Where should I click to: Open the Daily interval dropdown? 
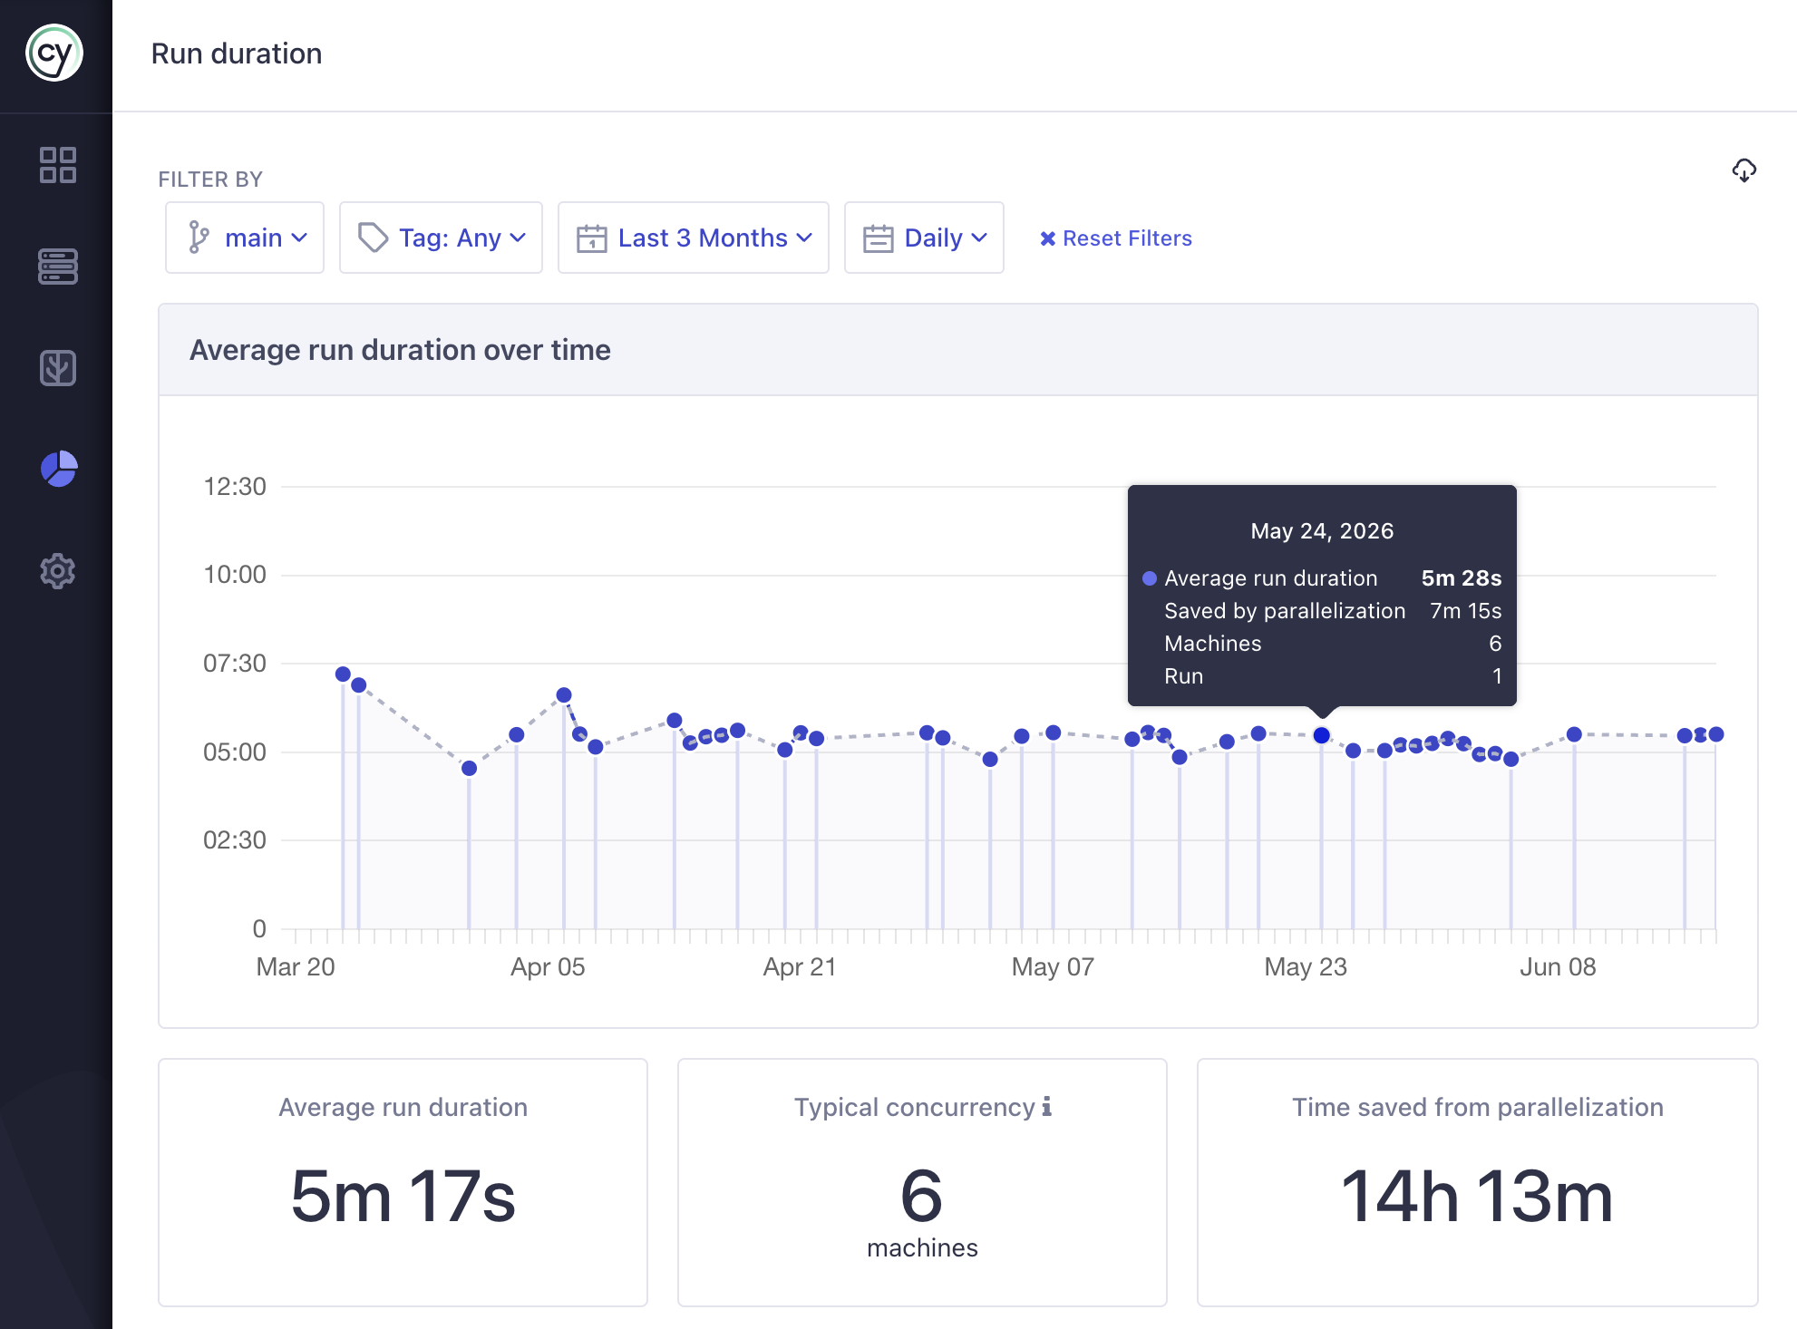[924, 238]
